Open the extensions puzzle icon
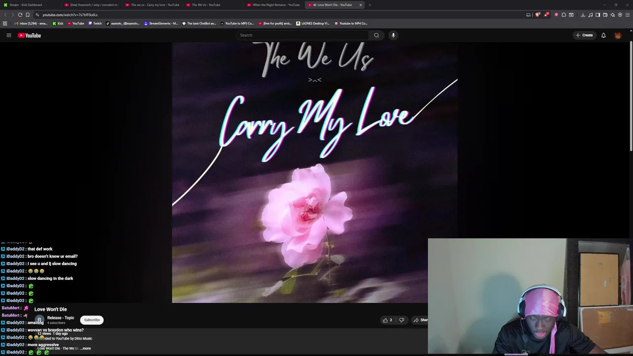Viewport: 633px width, 356px height. (x=564, y=15)
